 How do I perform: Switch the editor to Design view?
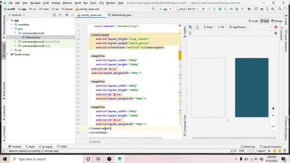[277, 21]
